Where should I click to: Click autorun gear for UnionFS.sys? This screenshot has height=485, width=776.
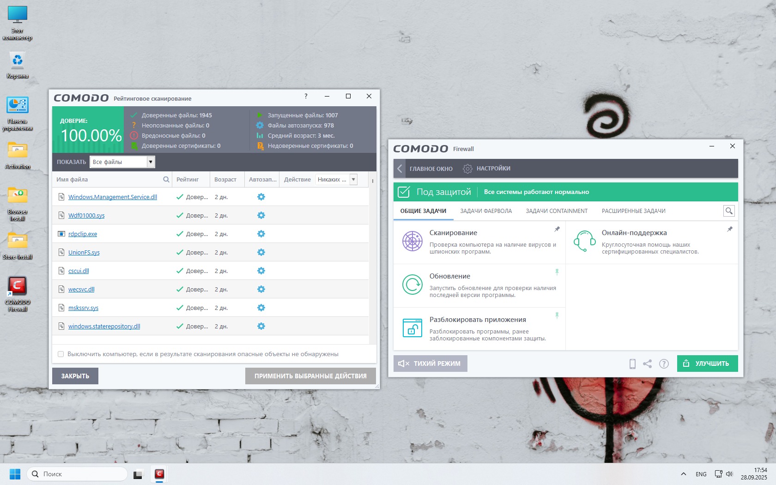261,252
